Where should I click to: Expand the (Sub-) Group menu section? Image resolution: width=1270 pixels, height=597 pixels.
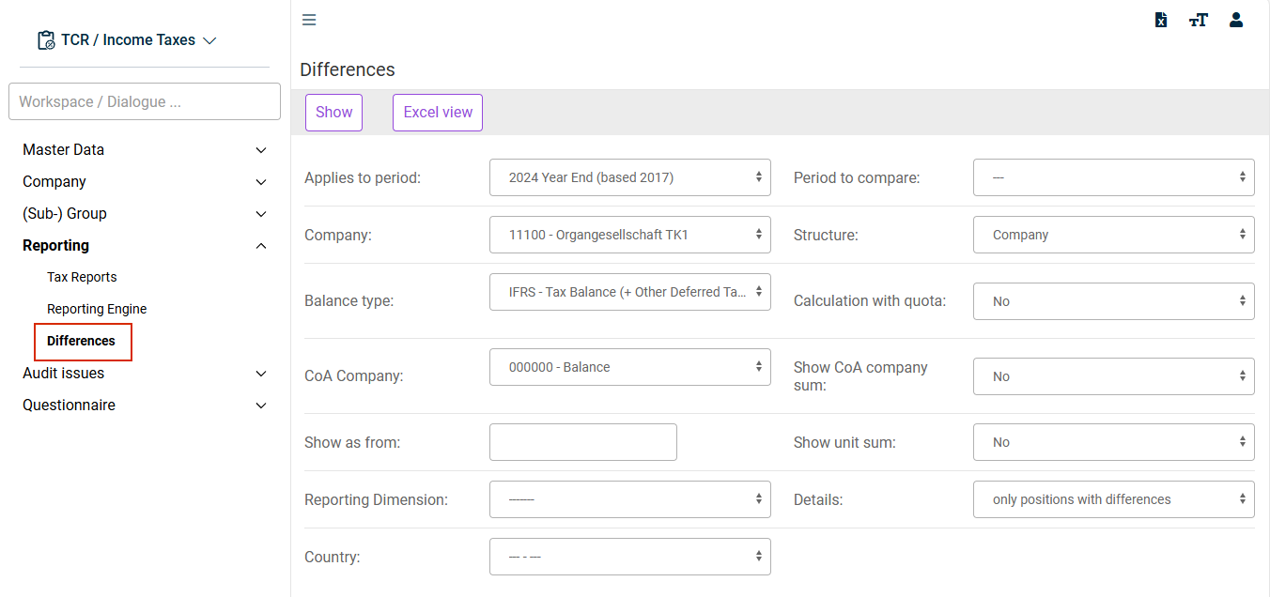coord(145,214)
